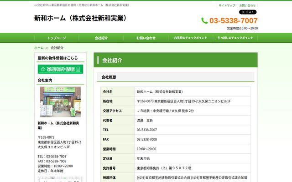Click the 営業時間 table label
The height and width of the screenshot is (182, 292).
pos(109,149)
